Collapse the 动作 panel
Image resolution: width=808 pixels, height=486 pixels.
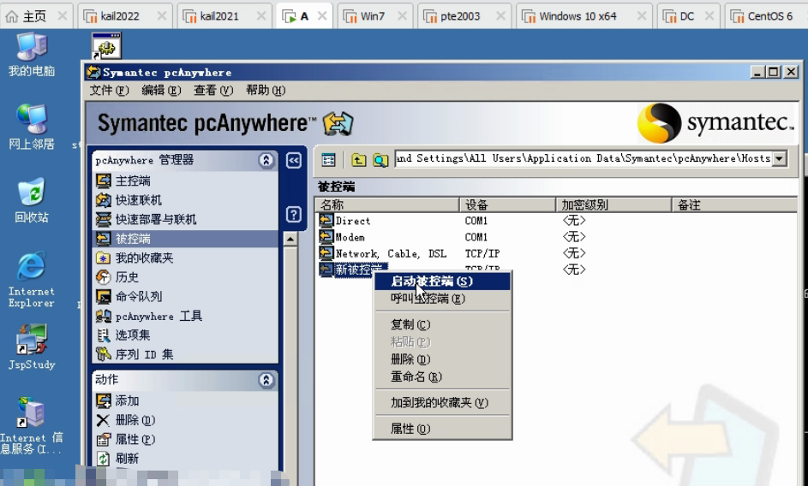coord(266,380)
